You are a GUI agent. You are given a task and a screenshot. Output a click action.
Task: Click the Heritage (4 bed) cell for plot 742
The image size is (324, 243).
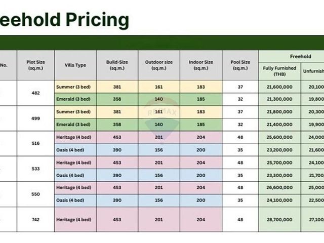point(75,219)
